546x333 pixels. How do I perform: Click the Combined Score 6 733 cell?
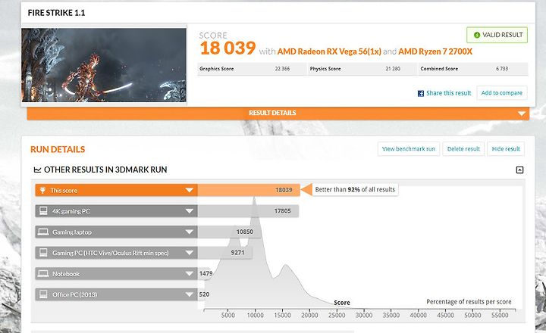pyautogui.click(x=473, y=69)
